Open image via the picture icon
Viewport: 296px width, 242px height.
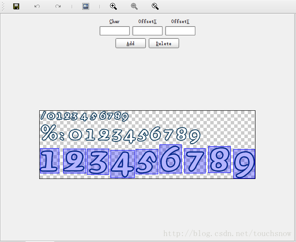coord(86,6)
